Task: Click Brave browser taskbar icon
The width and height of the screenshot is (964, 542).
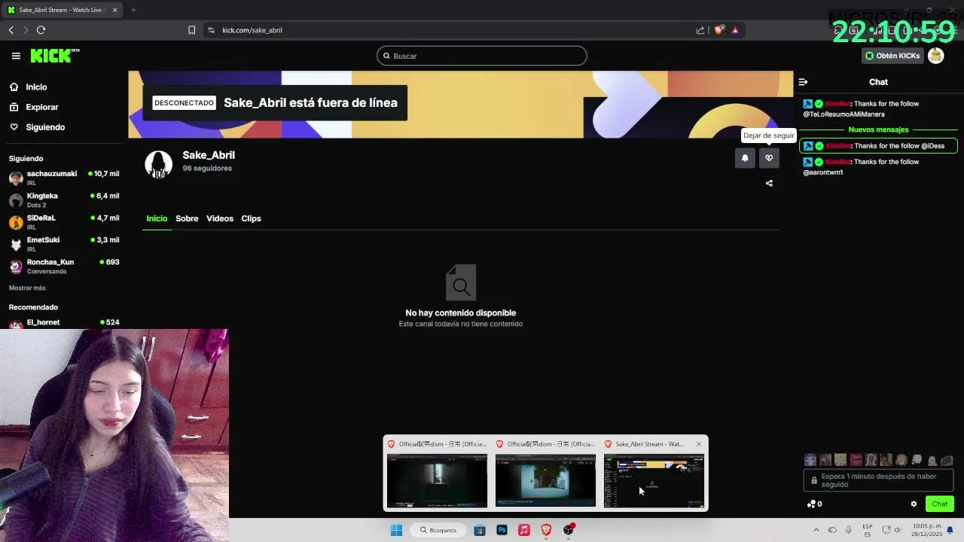Action: [546, 530]
